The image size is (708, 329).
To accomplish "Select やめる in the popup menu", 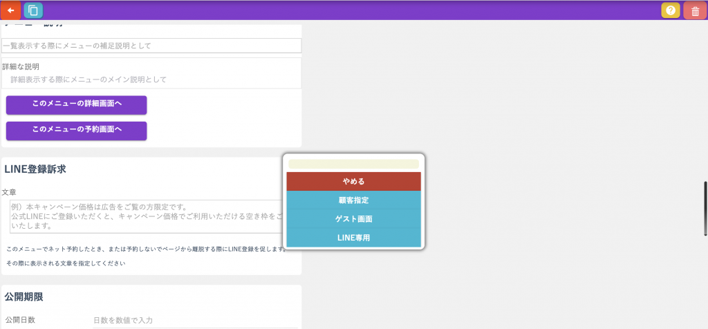I will point(353,181).
